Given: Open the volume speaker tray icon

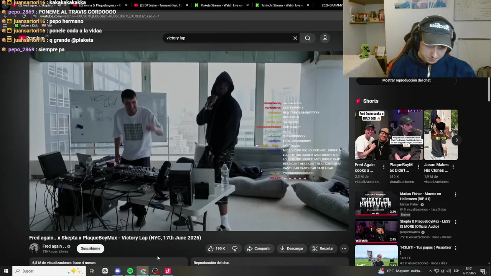Looking at the screenshot, I should 448,271.
